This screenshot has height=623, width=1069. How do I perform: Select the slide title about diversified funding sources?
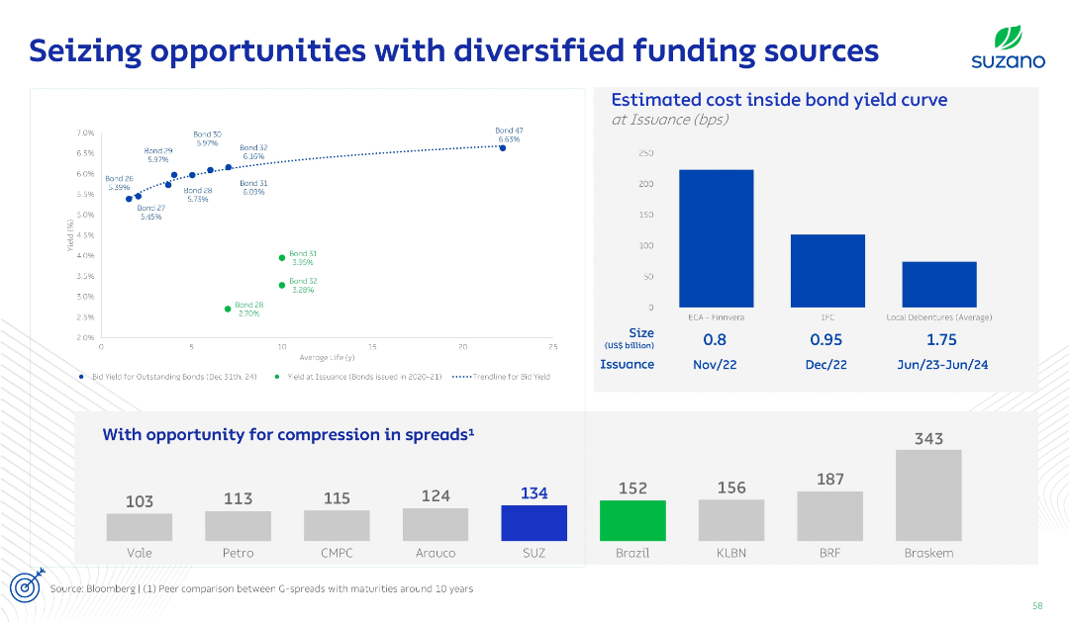[x=453, y=50]
